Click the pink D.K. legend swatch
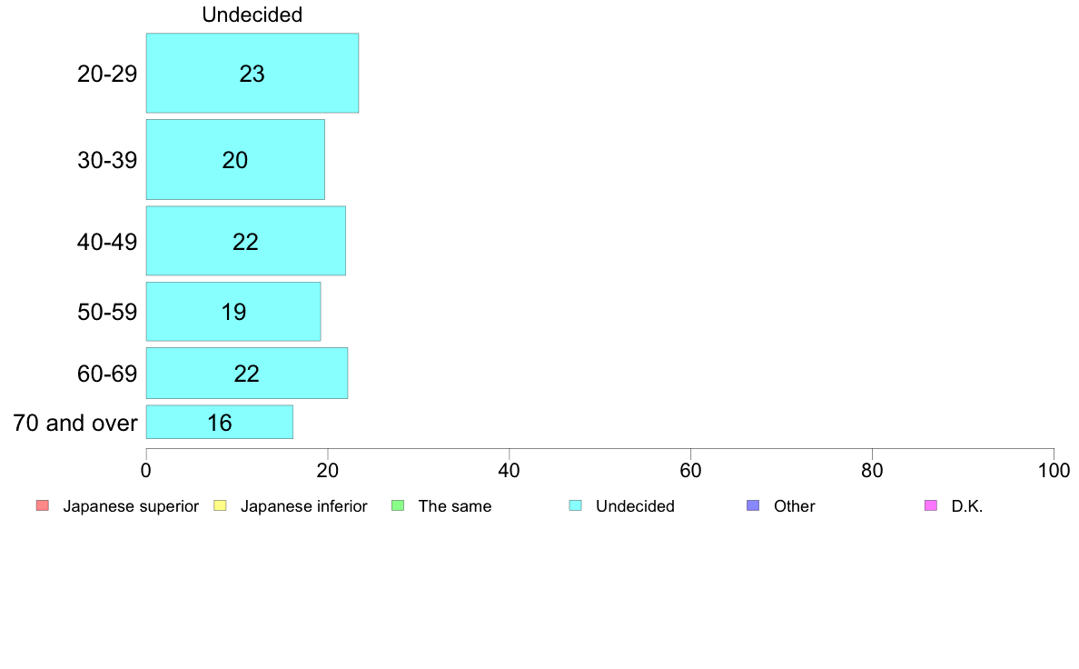Screen dimensions: 1079x669 point(931,505)
